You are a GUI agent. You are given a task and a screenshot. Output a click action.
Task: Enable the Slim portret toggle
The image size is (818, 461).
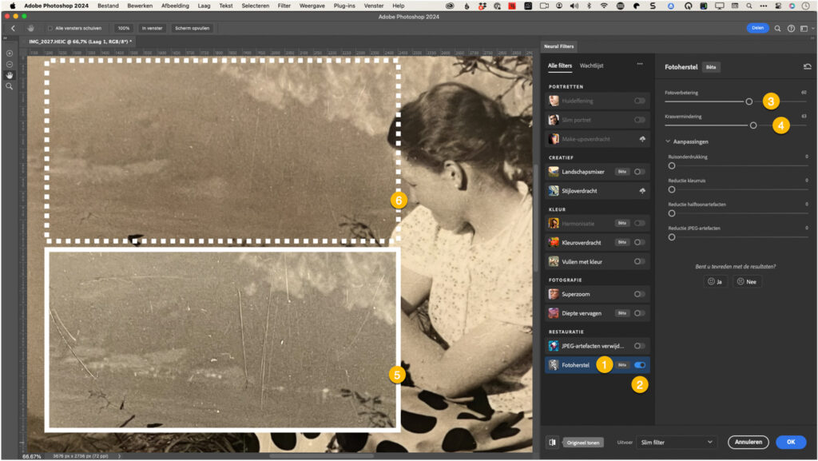coord(640,120)
